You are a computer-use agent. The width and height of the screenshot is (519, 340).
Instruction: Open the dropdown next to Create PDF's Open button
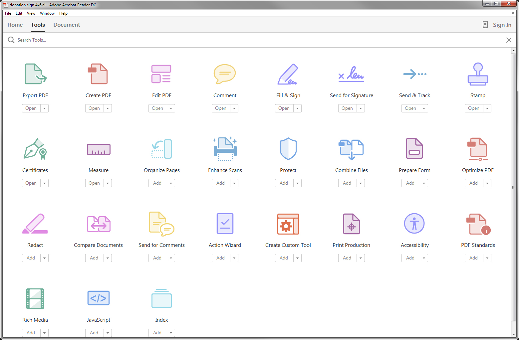click(107, 108)
